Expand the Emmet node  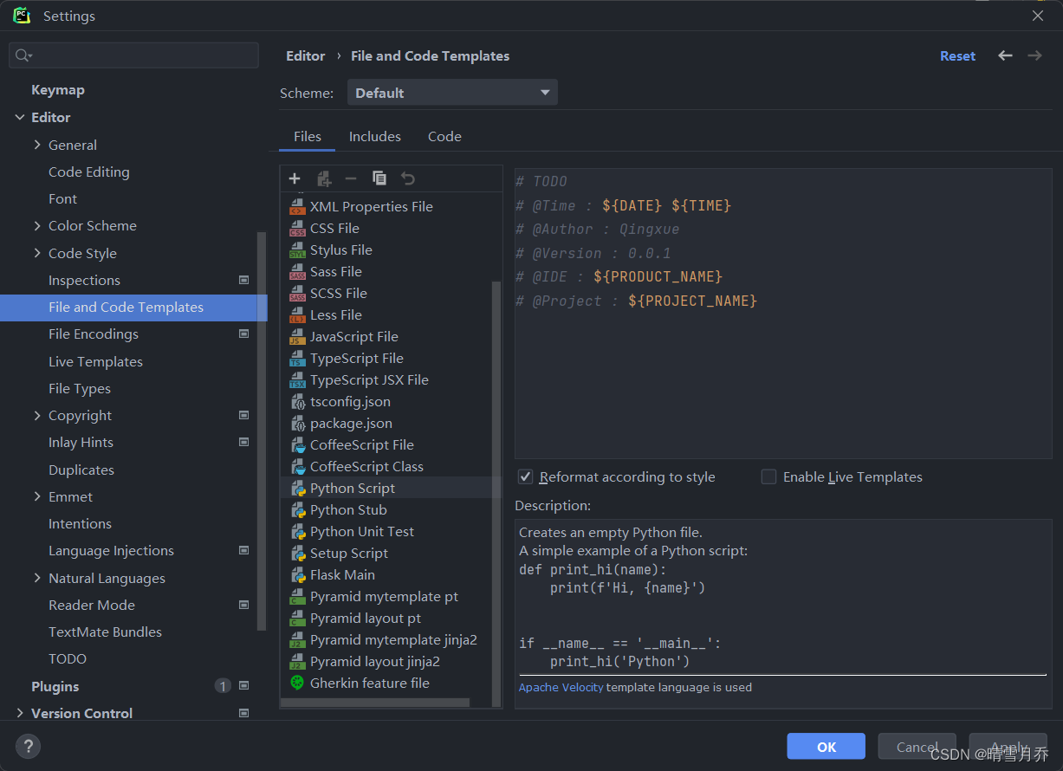click(x=37, y=496)
